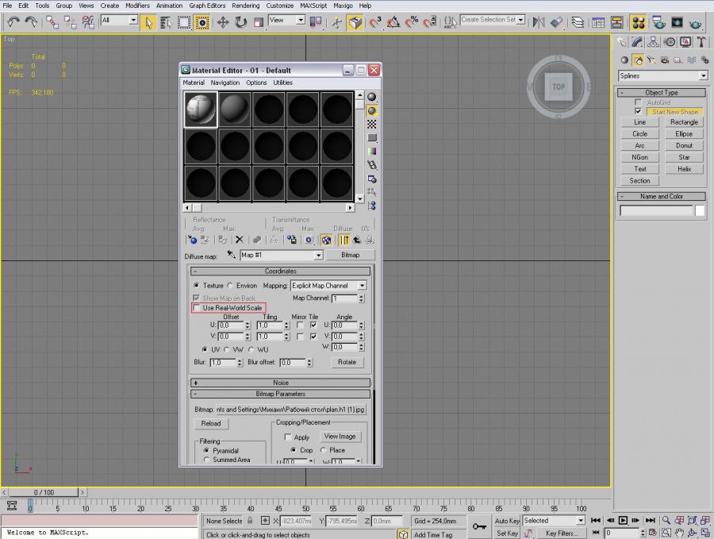714x539 pixels.
Task: Choose the Select and Rotate tool
Action: (x=240, y=22)
